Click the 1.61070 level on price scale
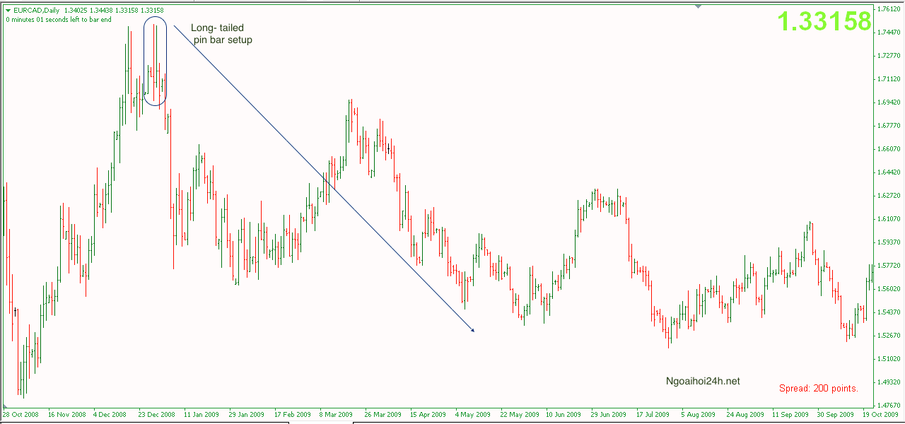The height and width of the screenshot is (424, 905). (x=888, y=219)
